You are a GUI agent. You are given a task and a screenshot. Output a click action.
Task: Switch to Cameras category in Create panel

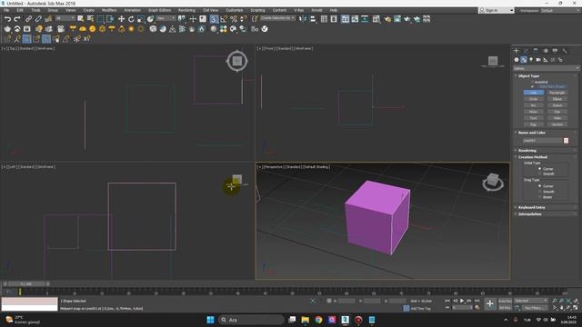click(538, 60)
